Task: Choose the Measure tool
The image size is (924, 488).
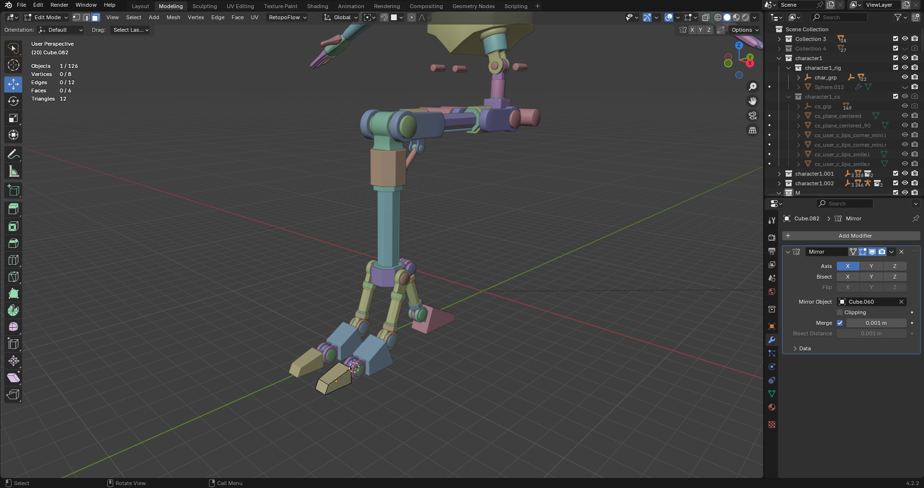Action: 13,171
